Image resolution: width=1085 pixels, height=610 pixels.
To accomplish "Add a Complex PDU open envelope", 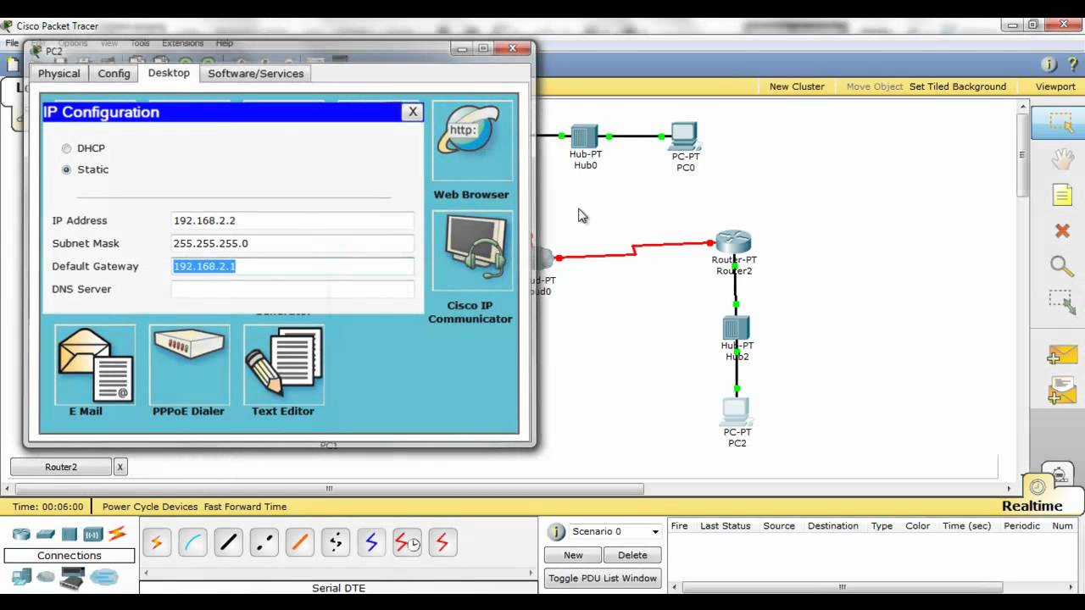I will coord(1062,391).
